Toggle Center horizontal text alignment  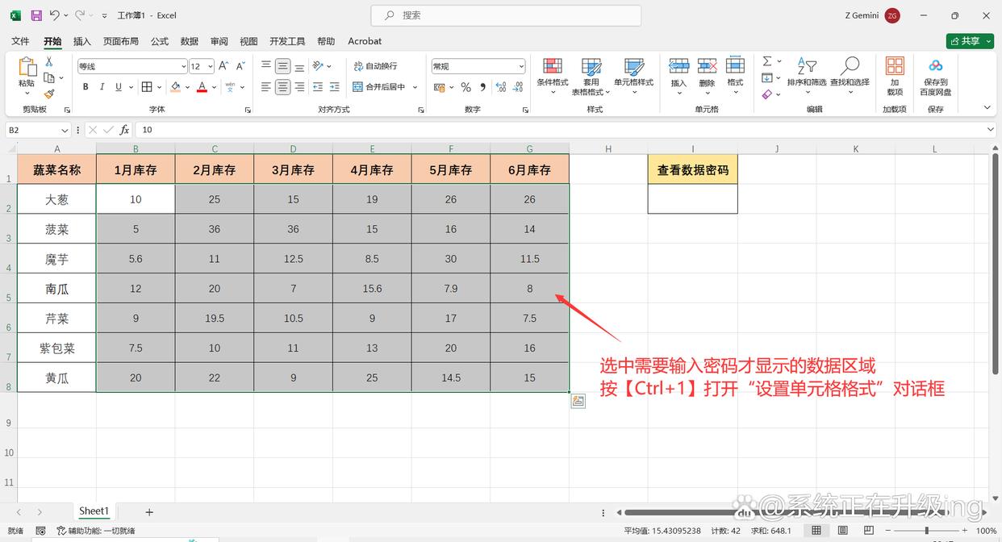coord(282,87)
